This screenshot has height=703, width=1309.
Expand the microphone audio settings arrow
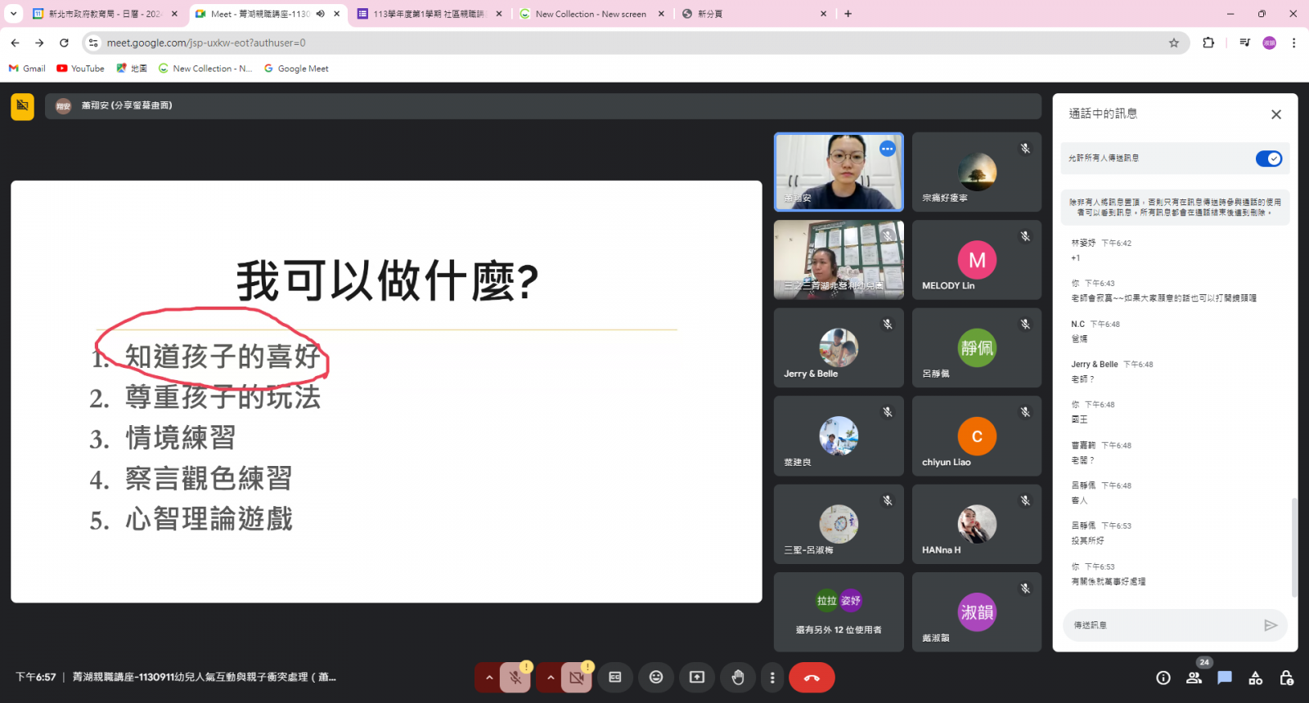[489, 677]
